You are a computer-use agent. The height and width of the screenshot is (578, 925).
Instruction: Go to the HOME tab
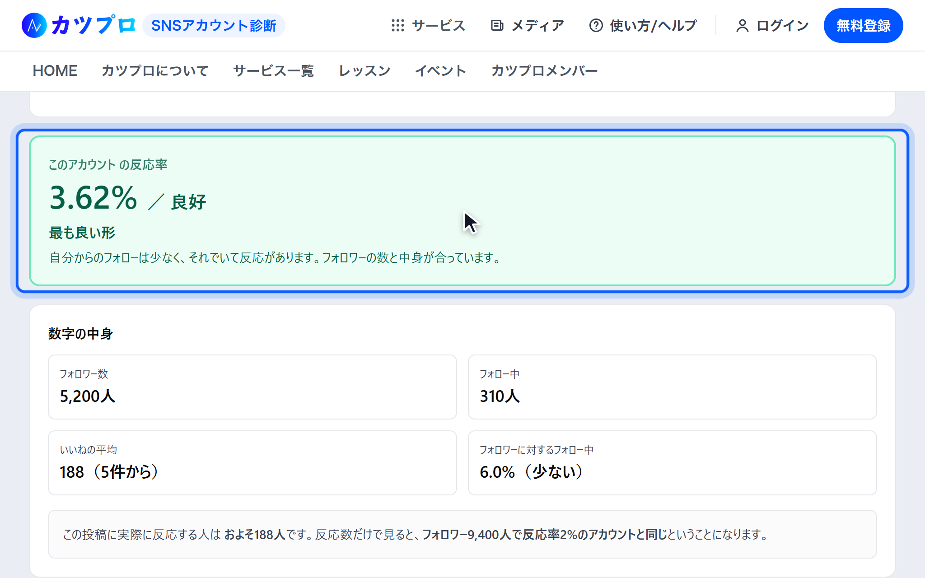(55, 71)
